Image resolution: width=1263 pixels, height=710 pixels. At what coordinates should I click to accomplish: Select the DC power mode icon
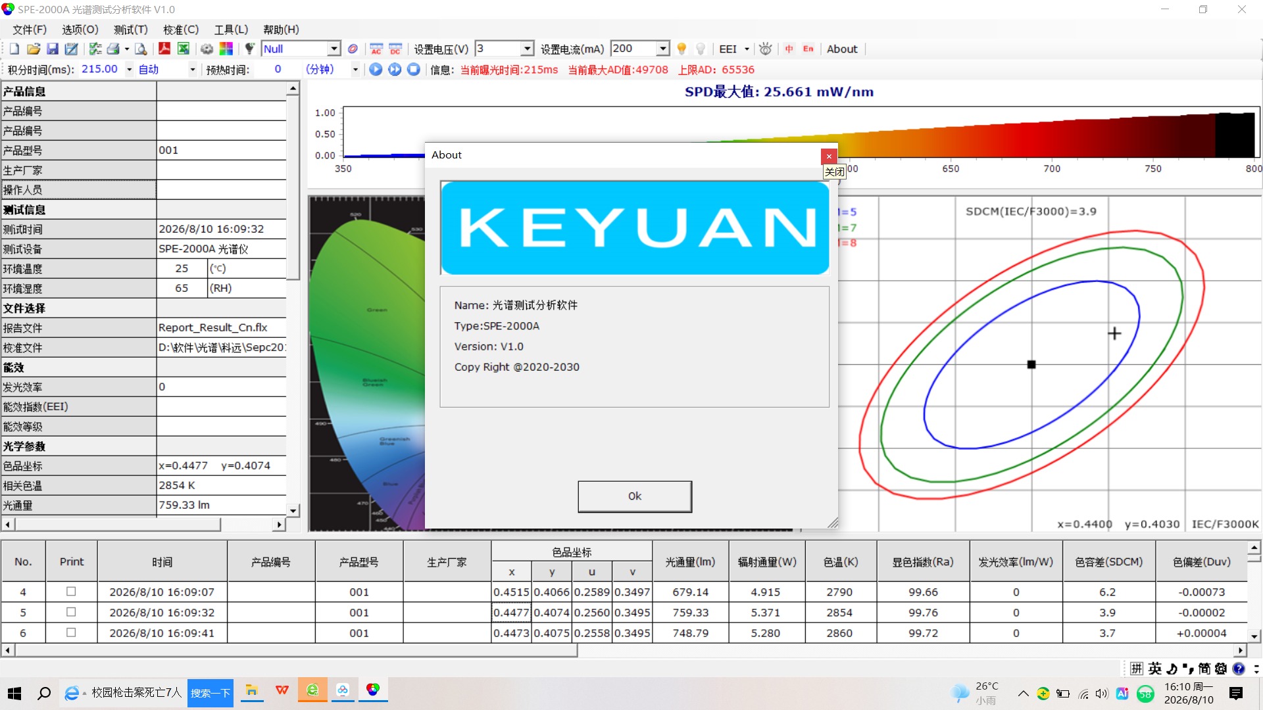pyautogui.click(x=395, y=49)
